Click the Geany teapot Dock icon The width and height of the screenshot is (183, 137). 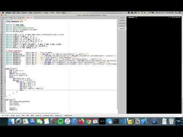pyautogui.click(x=130, y=121)
